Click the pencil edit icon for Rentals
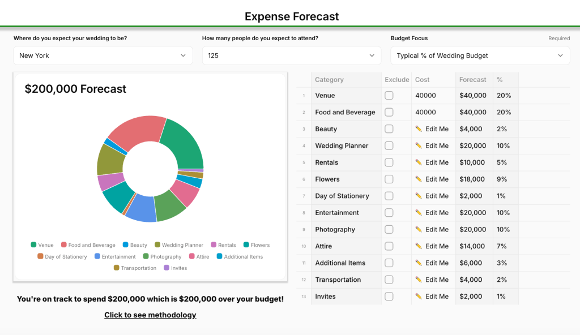Image resolution: width=580 pixels, height=335 pixels. tap(419, 162)
